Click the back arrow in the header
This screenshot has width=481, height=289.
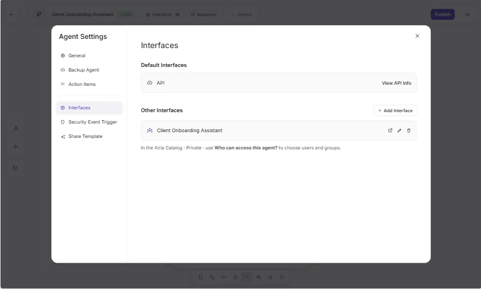(11, 14)
